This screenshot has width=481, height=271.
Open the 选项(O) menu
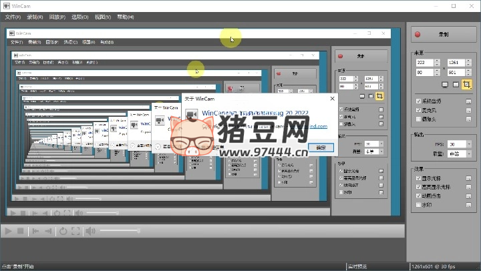80,17
